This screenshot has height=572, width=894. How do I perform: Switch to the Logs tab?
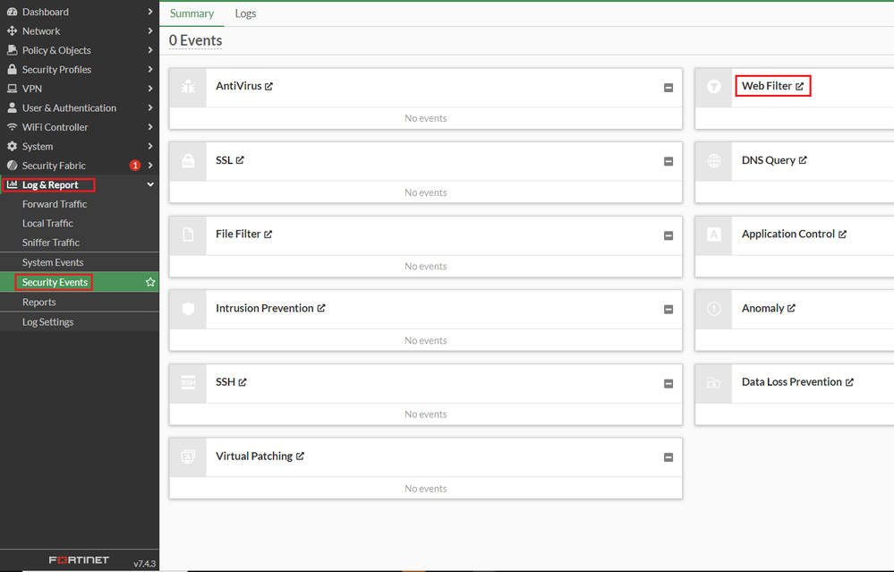point(245,13)
